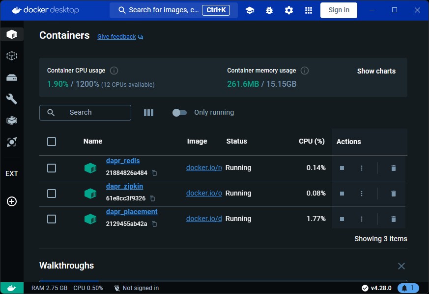The image size is (429, 294).
Task: Open the dapr_placement image link
Action: [x=204, y=219]
